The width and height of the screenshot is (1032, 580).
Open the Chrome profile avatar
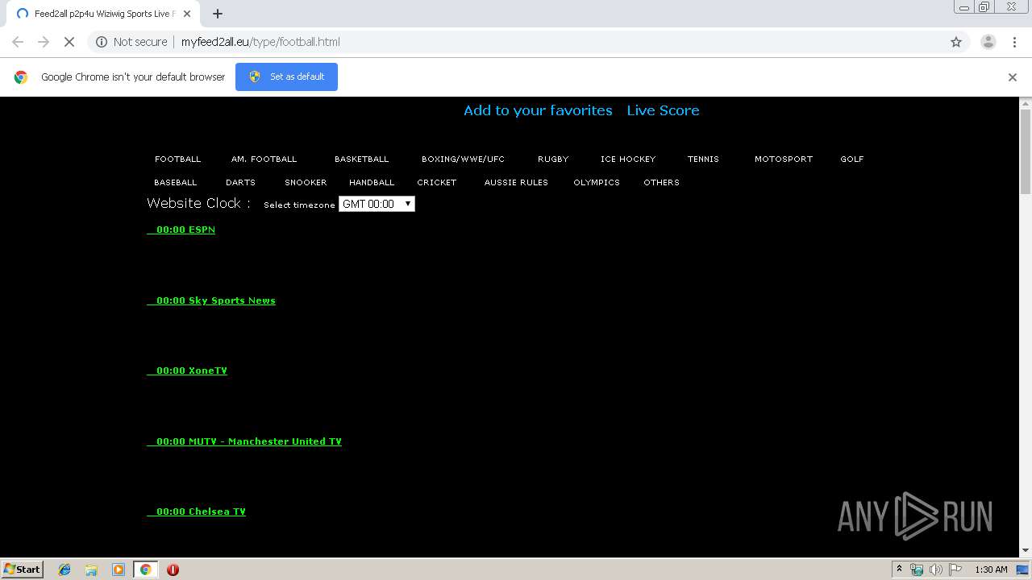point(988,42)
